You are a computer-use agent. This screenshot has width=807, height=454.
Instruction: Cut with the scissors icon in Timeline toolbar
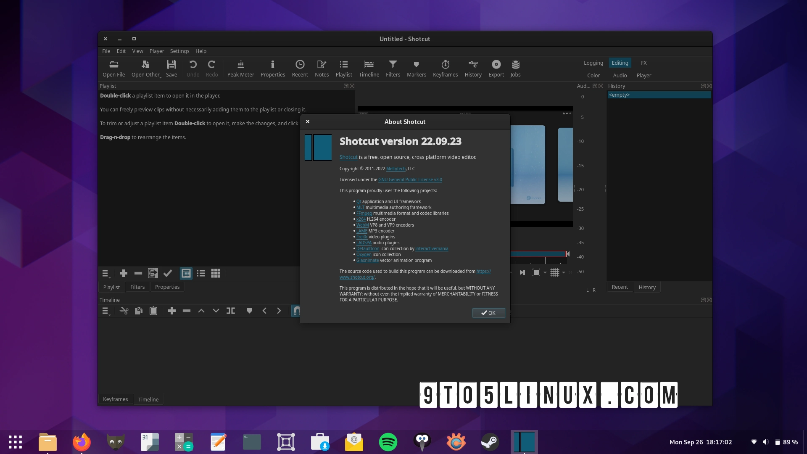pyautogui.click(x=124, y=311)
